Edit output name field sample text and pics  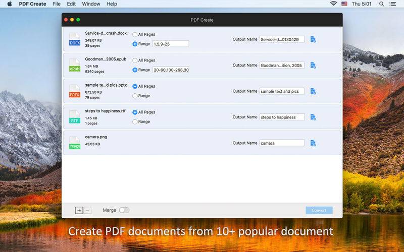(x=282, y=91)
